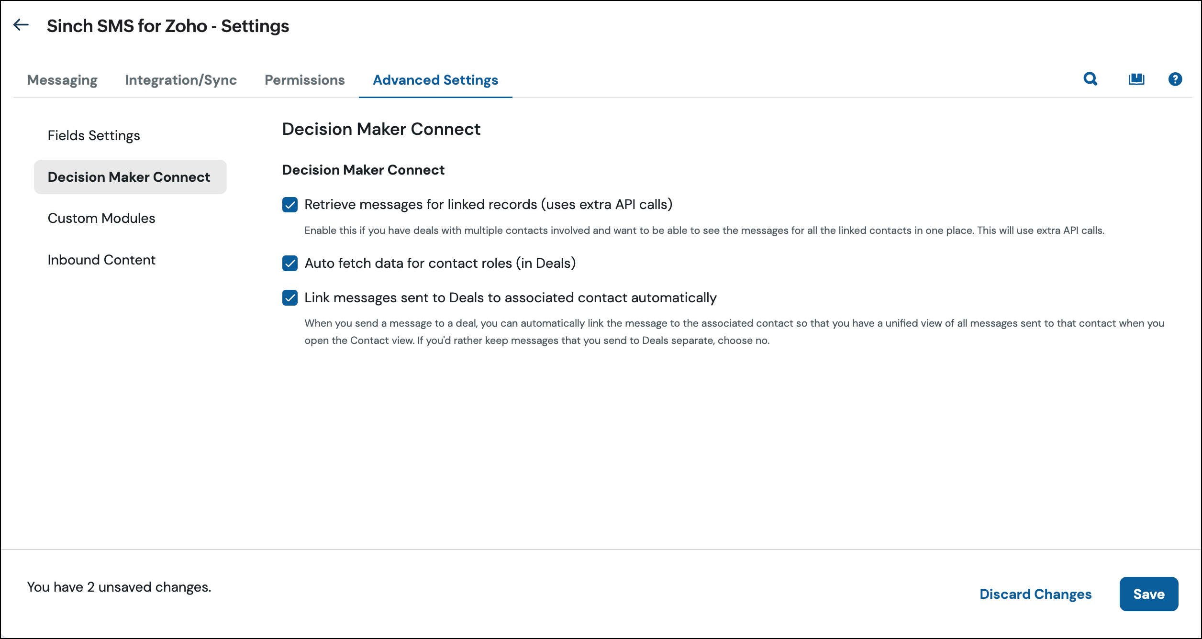The height and width of the screenshot is (639, 1202).
Task: Click the large 'Decision Maker Connect' page heading
Action: tap(381, 129)
